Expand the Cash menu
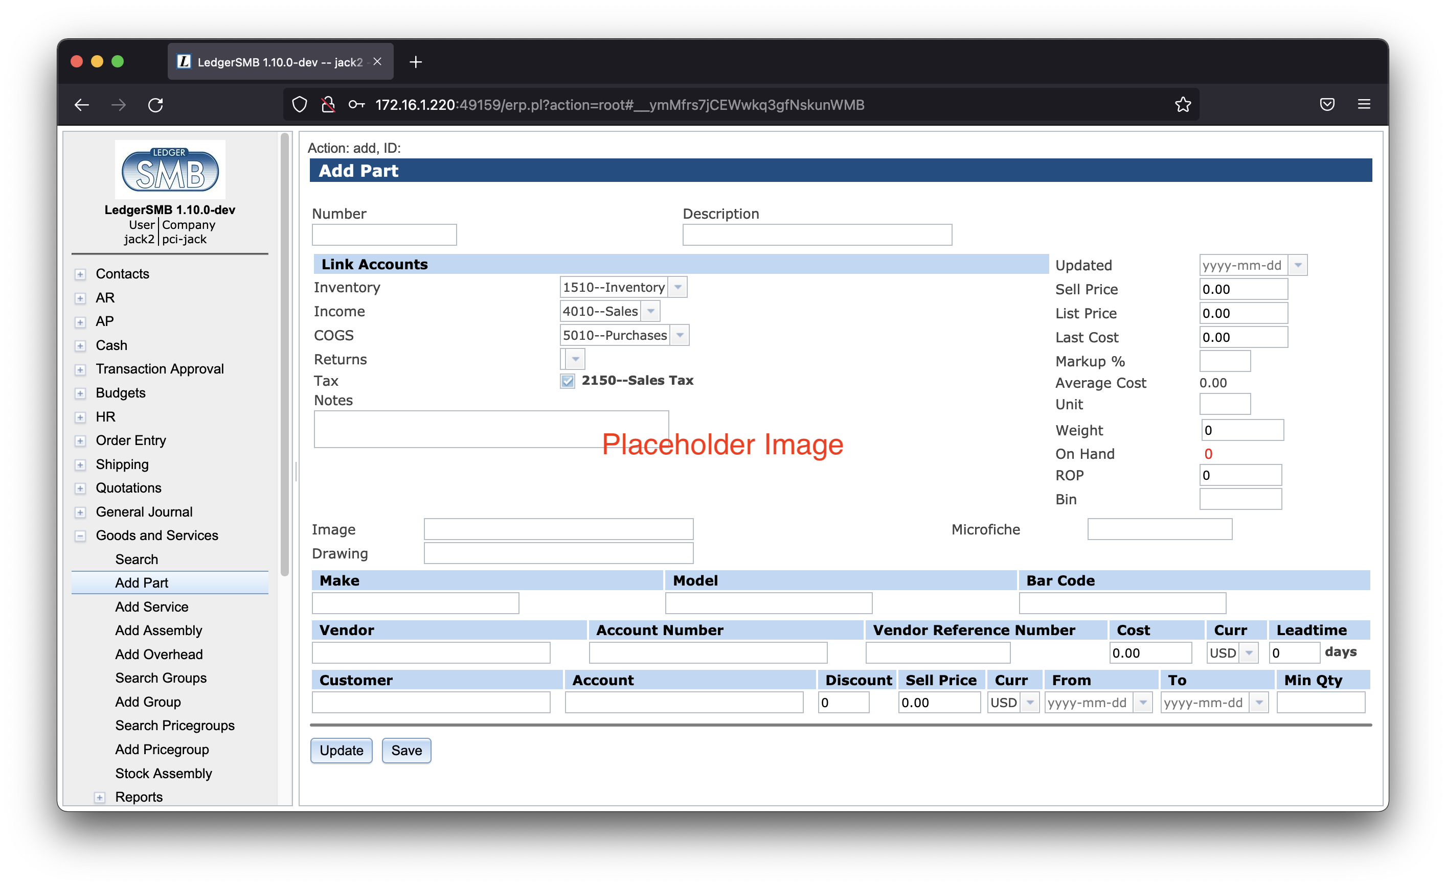Viewport: 1446px width, 887px height. coord(80,345)
